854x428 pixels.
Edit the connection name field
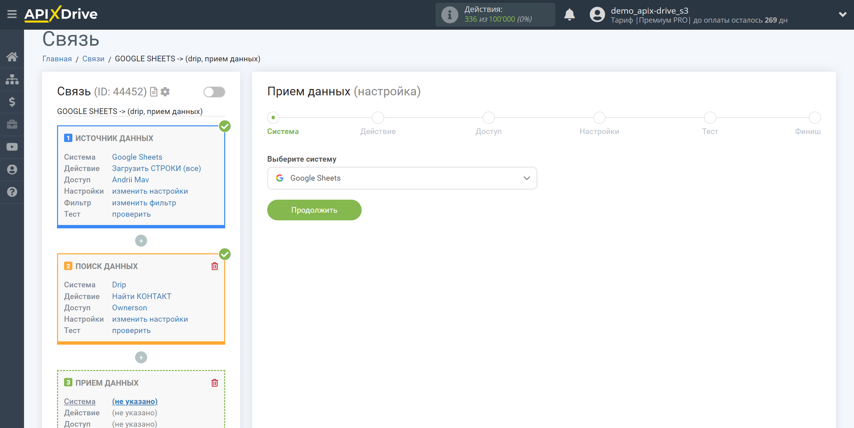click(x=141, y=111)
